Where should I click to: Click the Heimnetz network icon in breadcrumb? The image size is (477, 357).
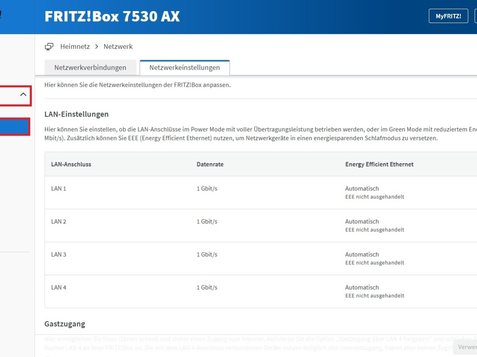pyautogui.click(x=49, y=46)
